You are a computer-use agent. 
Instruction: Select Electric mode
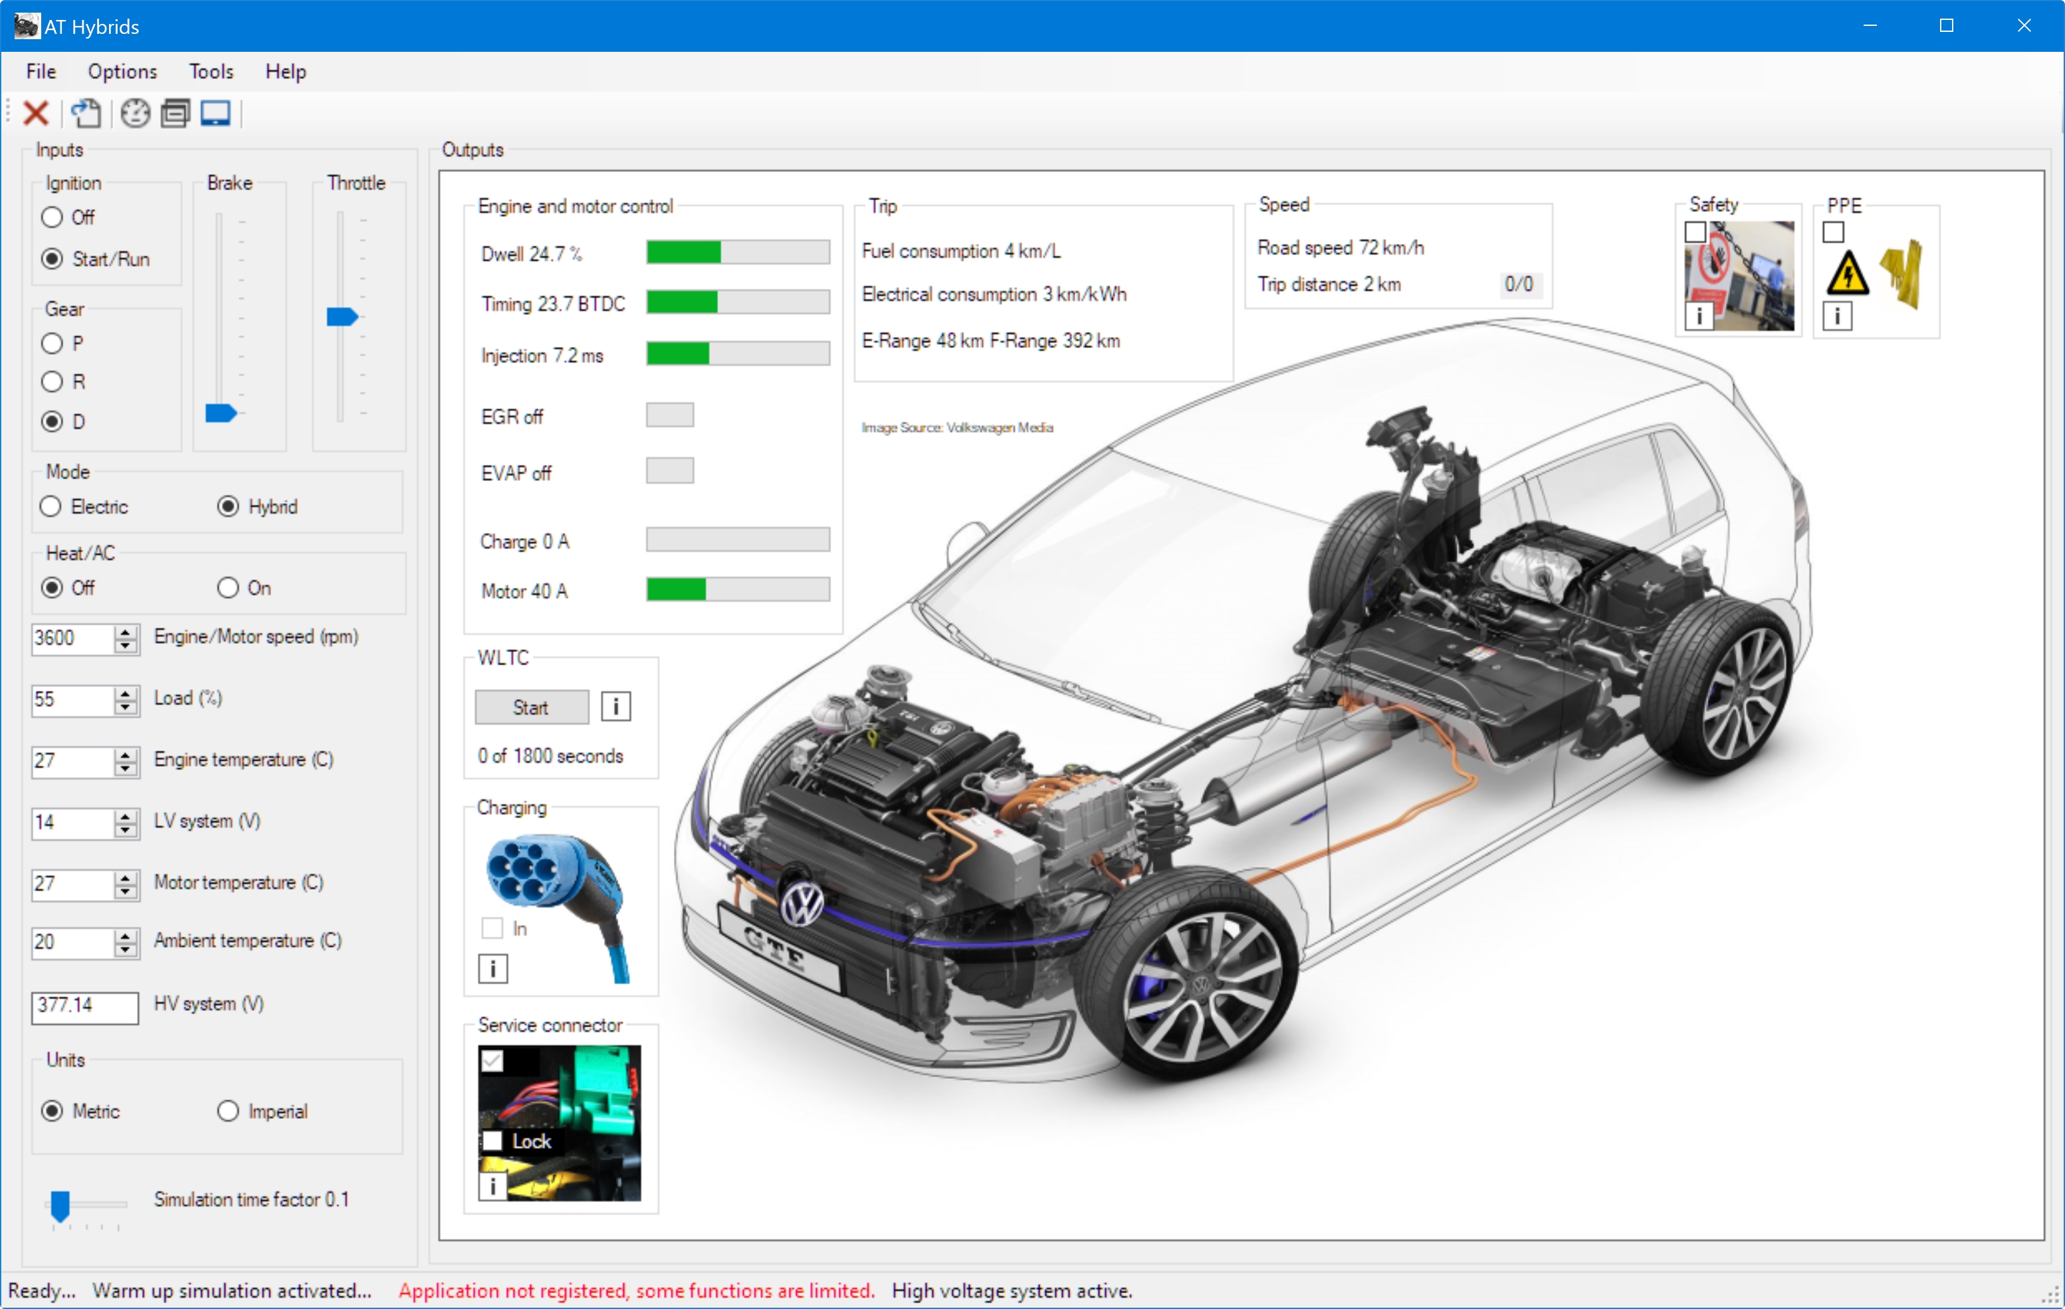pos(50,506)
